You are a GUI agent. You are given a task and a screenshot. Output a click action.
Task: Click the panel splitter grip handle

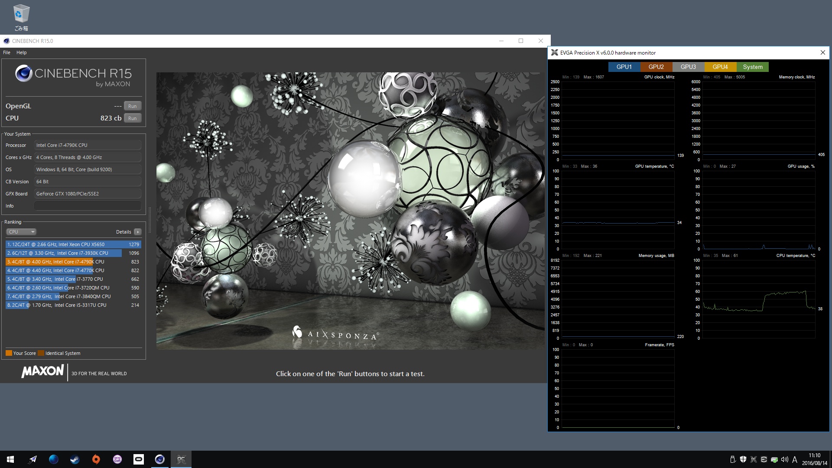pos(150,220)
